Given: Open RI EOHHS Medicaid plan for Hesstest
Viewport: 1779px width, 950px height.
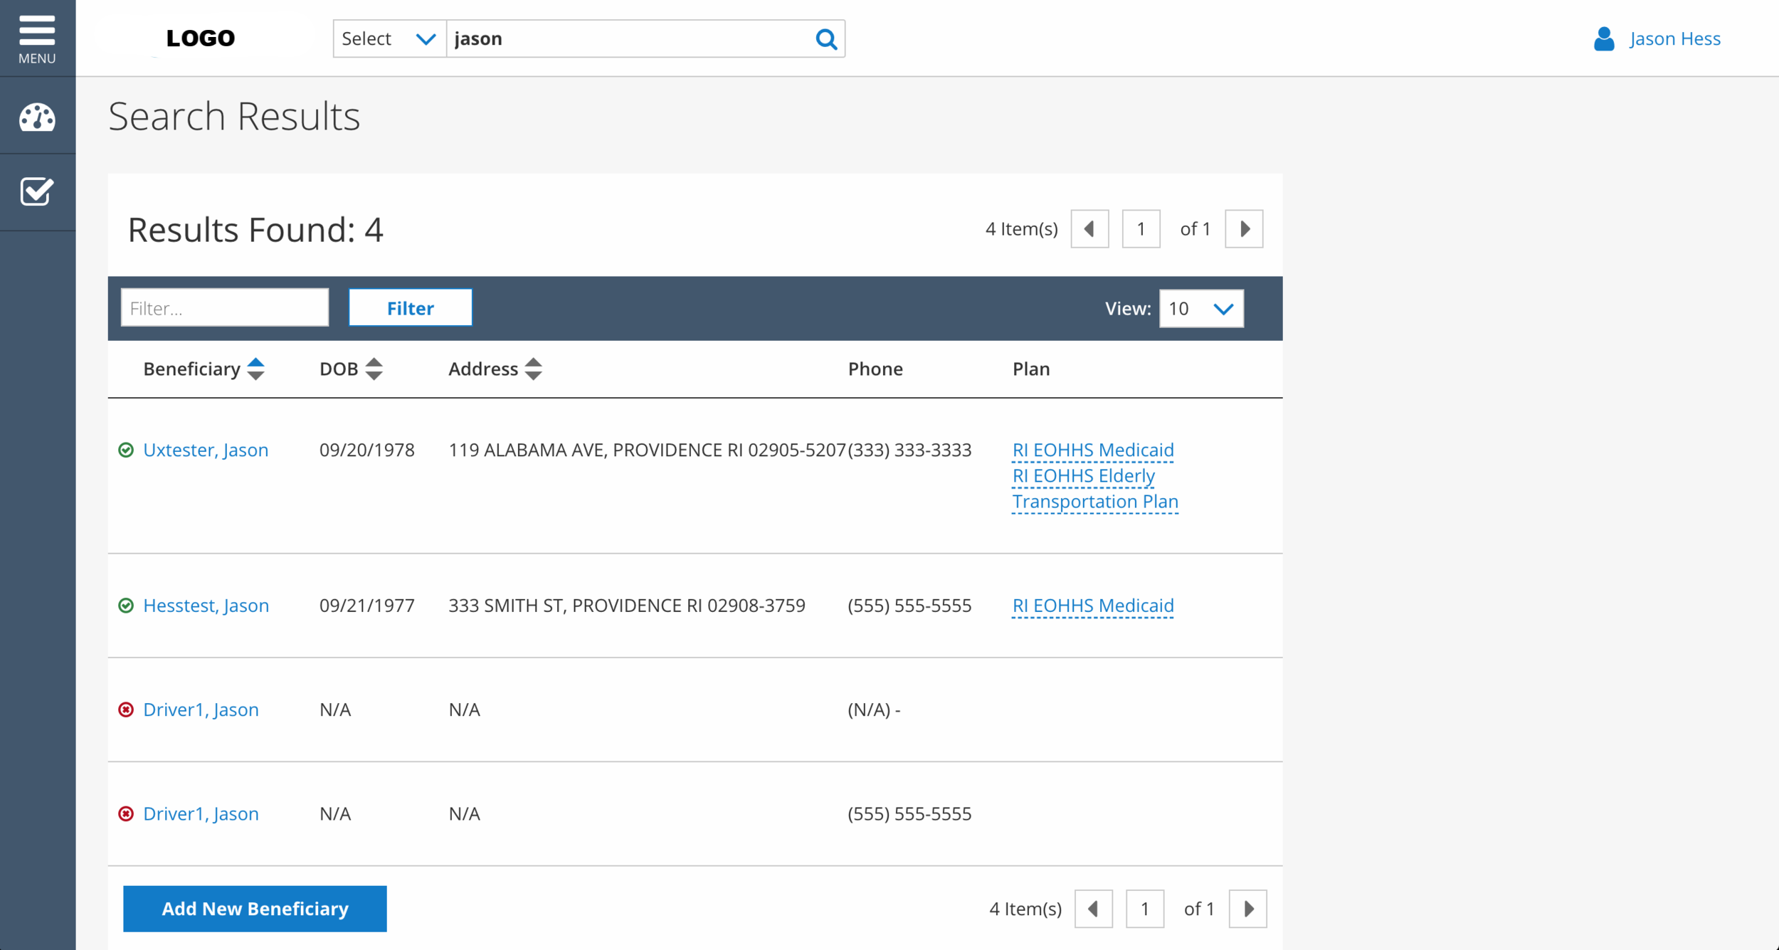Looking at the screenshot, I should pos(1093,606).
